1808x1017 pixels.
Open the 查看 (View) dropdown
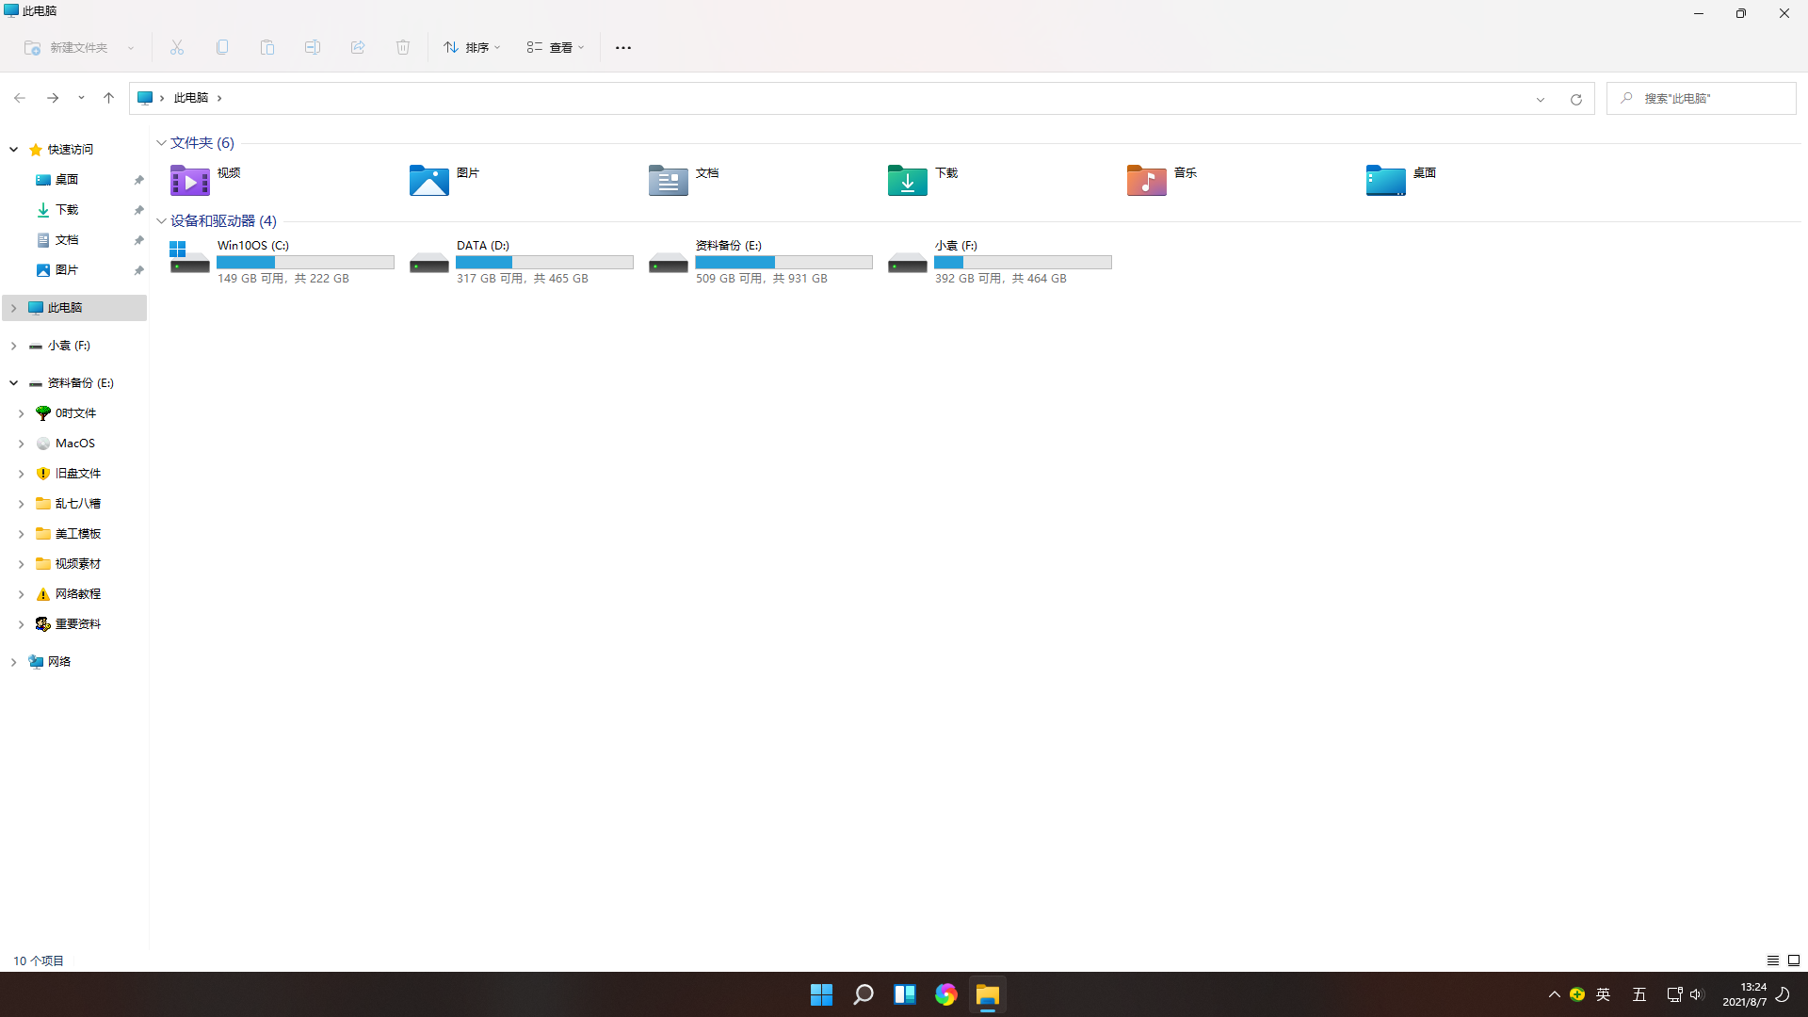pos(556,47)
